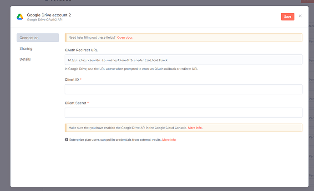Click credential name Google Drive account 2
Viewport: 314px width, 191px height.
pos(49,15)
